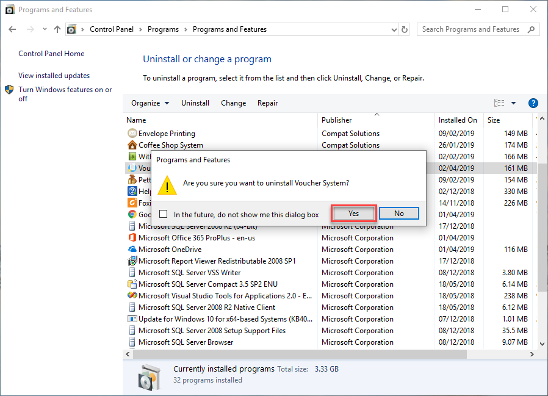Click the Envelope Printing program icon
Viewport: 548px width, 396px height.
(x=132, y=133)
